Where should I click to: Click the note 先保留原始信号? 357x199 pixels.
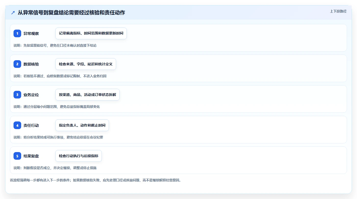click(x=55, y=45)
